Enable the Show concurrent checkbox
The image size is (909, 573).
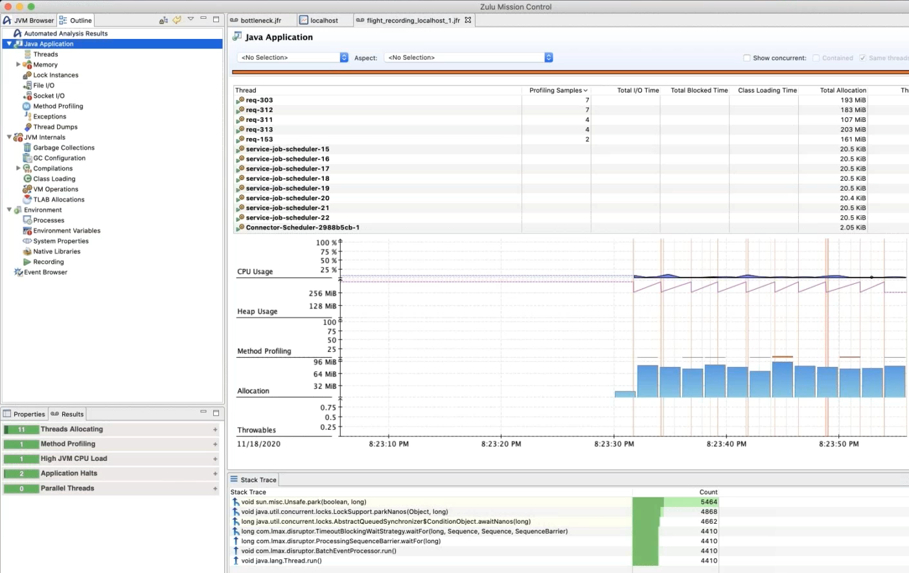point(746,58)
